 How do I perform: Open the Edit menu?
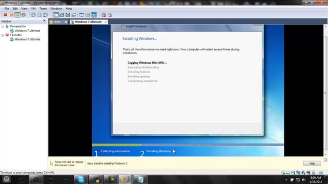click(x=15, y=9)
